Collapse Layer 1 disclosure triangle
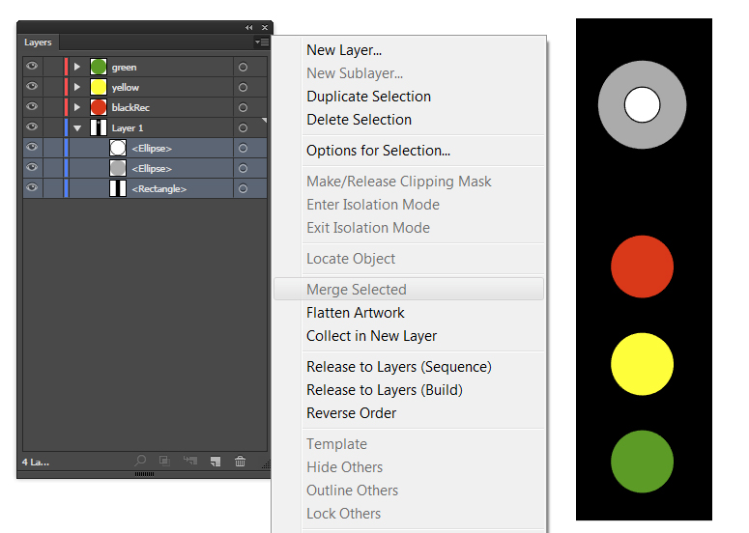The width and height of the screenshot is (749, 533). 77,127
